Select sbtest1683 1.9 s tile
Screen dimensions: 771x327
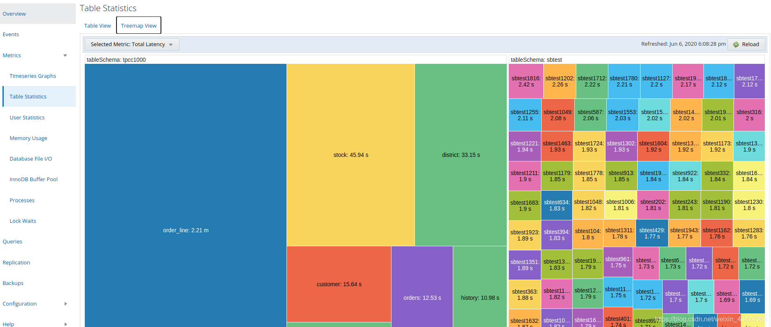click(x=525, y=206)
